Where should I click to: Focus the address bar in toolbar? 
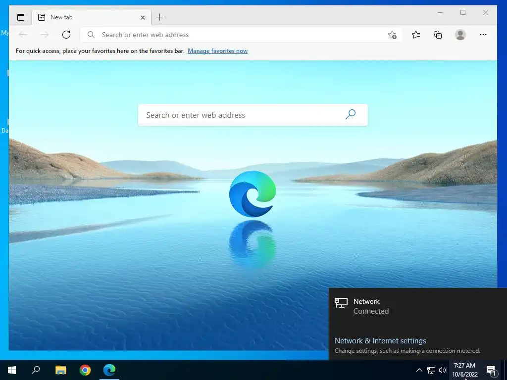241,35
